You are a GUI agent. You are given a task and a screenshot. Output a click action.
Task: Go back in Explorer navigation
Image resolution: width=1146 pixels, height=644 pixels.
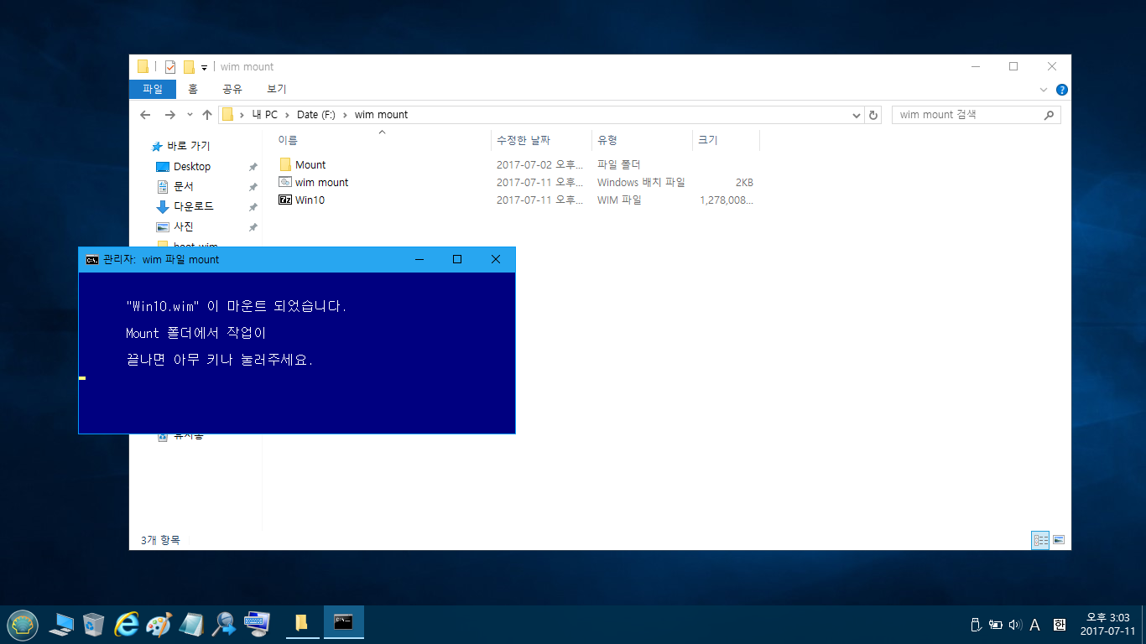(x=145, y=115)
